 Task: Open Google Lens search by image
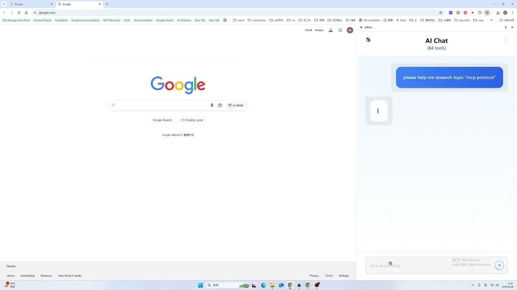pyautogui.click(x=220, y=105)
